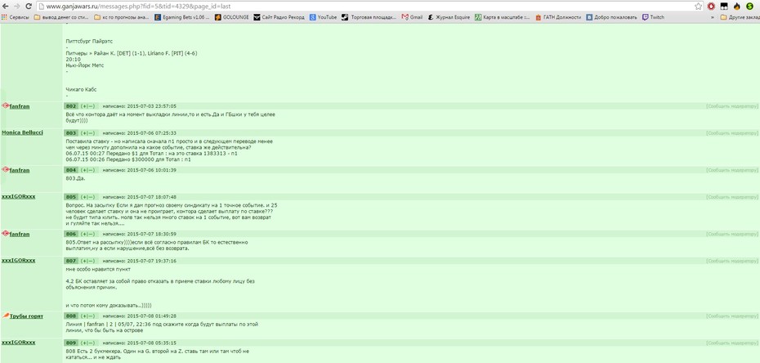
Task: Click post number 805
Action: [x=71, y=197]
